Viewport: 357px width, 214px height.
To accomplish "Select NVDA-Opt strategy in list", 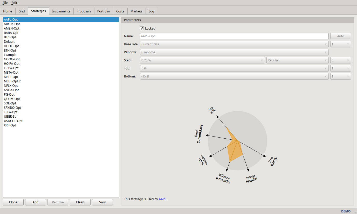I will 61,90.
